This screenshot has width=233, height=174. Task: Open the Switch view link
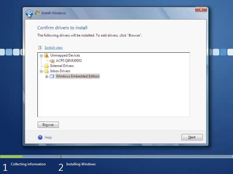click(x=54, y=48)
